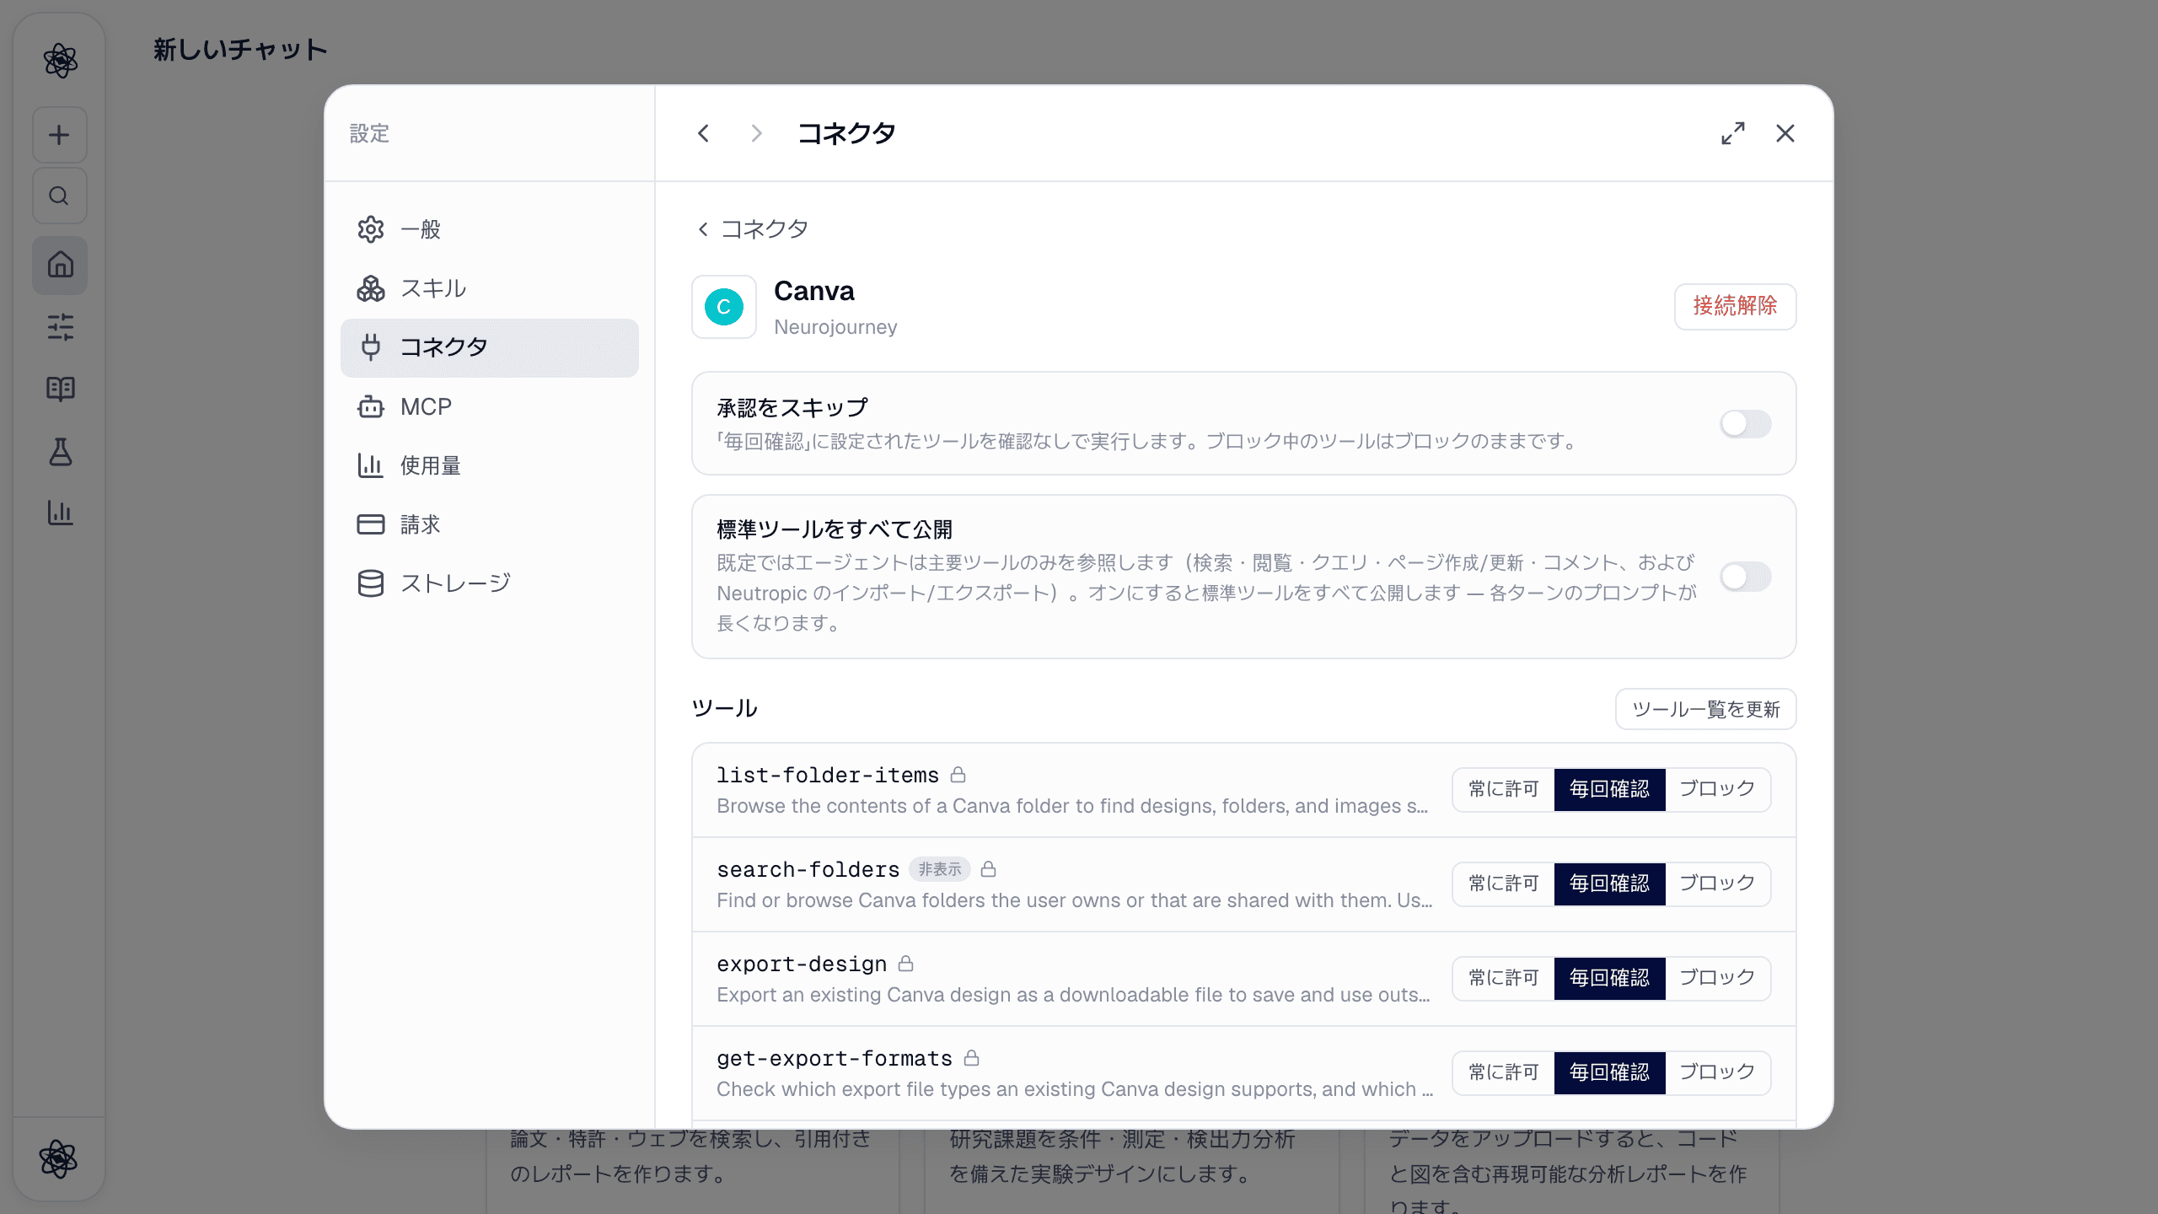The image size is (2158, 1214).
Task: Navigate back with header left chevron
Action: [x=704, y=133]
